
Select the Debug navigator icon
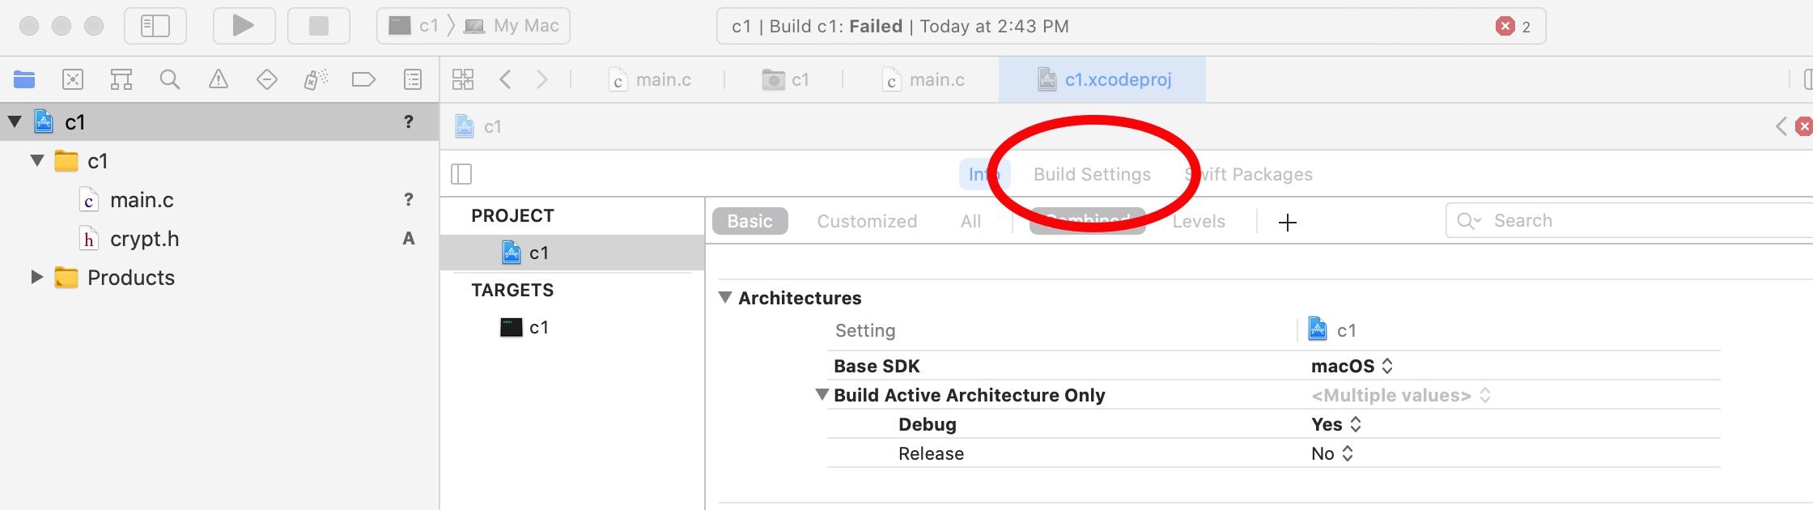(314, 79)
